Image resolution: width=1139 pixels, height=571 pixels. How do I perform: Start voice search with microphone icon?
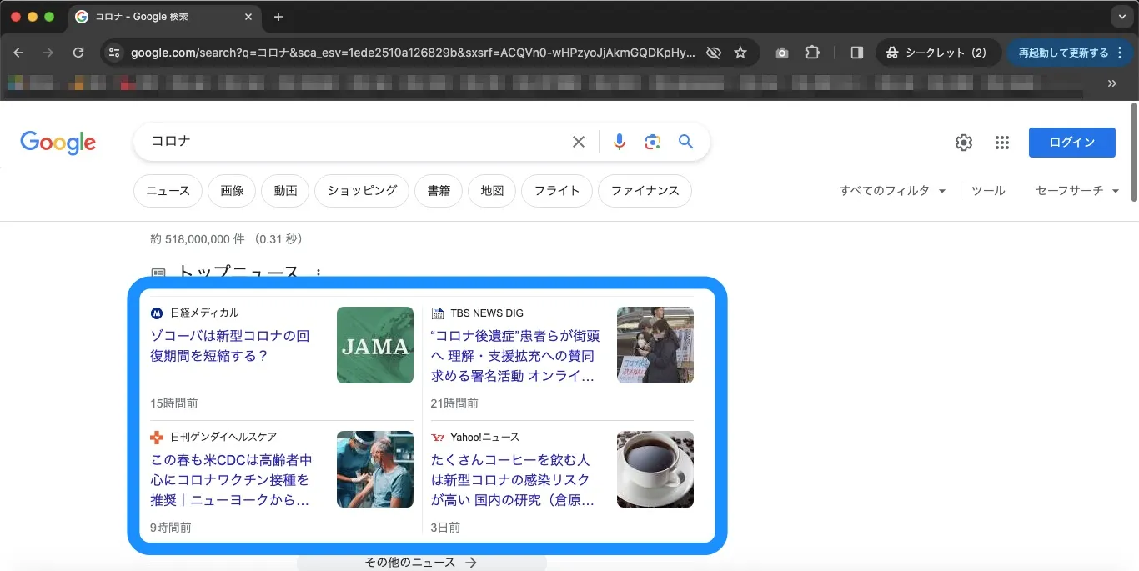coord(619,142)
